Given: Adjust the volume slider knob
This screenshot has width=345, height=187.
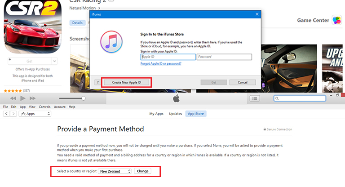Looking at the screenshot, I should [84, 98].
